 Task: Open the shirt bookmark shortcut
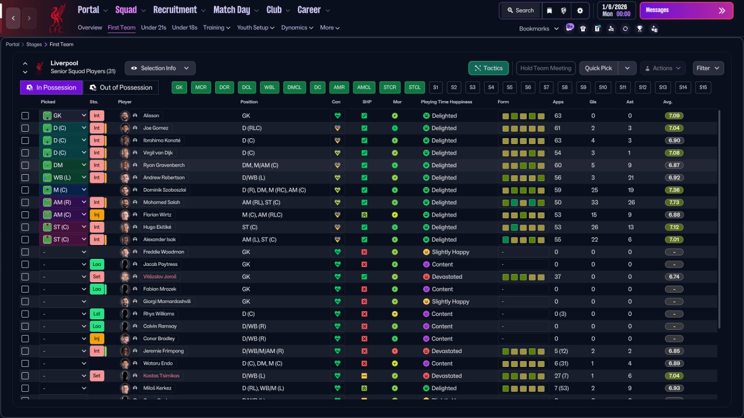583,28
